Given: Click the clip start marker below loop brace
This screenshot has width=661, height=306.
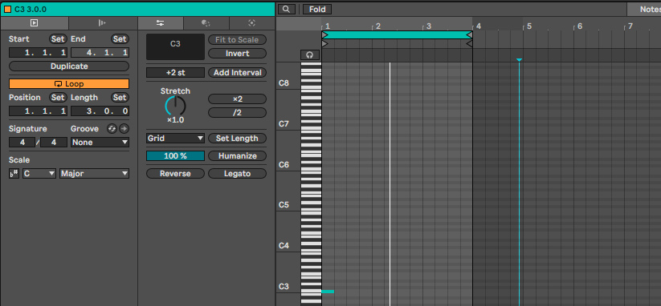Looking at the screenshot, I should click(325, 43).
